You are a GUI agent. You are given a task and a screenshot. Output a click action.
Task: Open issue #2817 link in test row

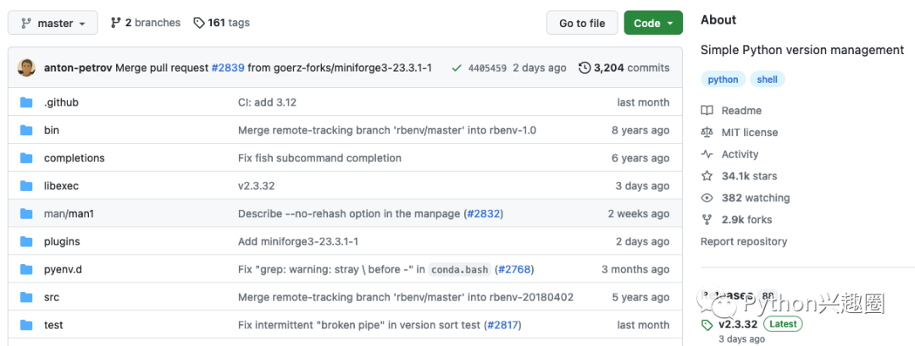503,325
